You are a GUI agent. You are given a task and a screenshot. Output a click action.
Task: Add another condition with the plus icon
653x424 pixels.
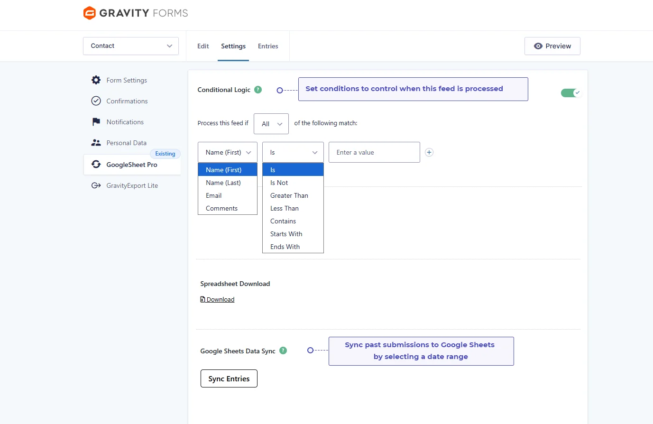click(x=429, y=152)
